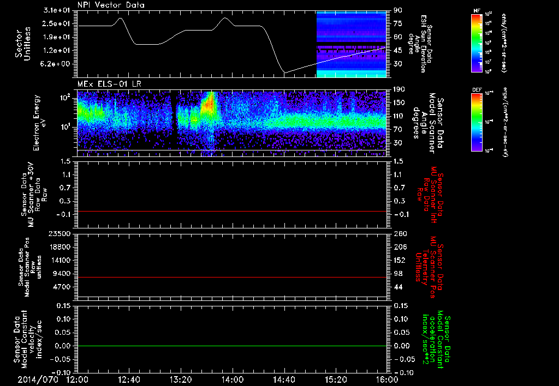The width and height of the screenshot is (559, 386).
Task: Click the "ergs/(cm**2-sr-sec-eV)" DEF units label
Action: [x=505, y=122]
